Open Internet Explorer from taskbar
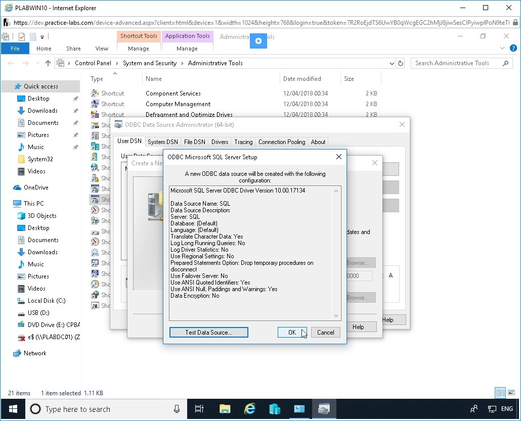The height and width of the screenshot is (421, 521). click(249, 409)
